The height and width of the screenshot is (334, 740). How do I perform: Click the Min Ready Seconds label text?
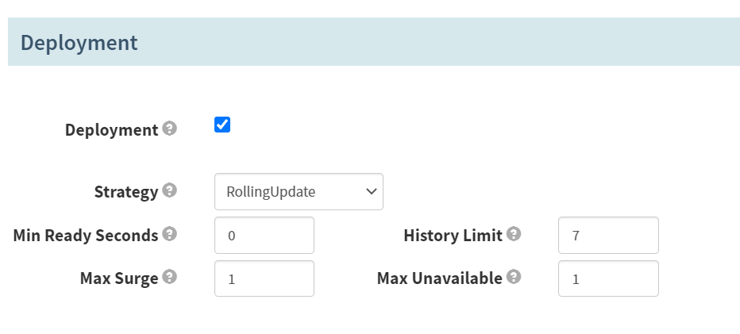(86, 235)
